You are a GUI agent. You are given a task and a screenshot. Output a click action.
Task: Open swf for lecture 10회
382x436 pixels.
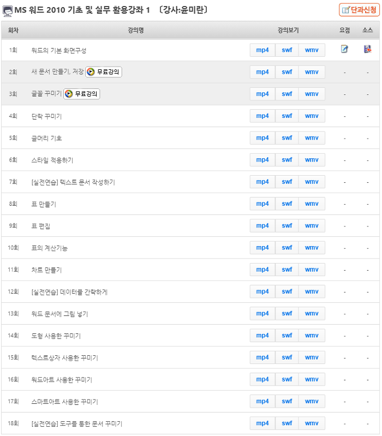[287, 248]
